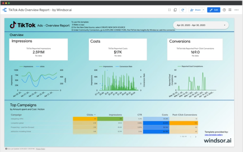Open the view template gallery link
Image resolution: width=243 pixels, height=152 pixels.
pos(213,135)
